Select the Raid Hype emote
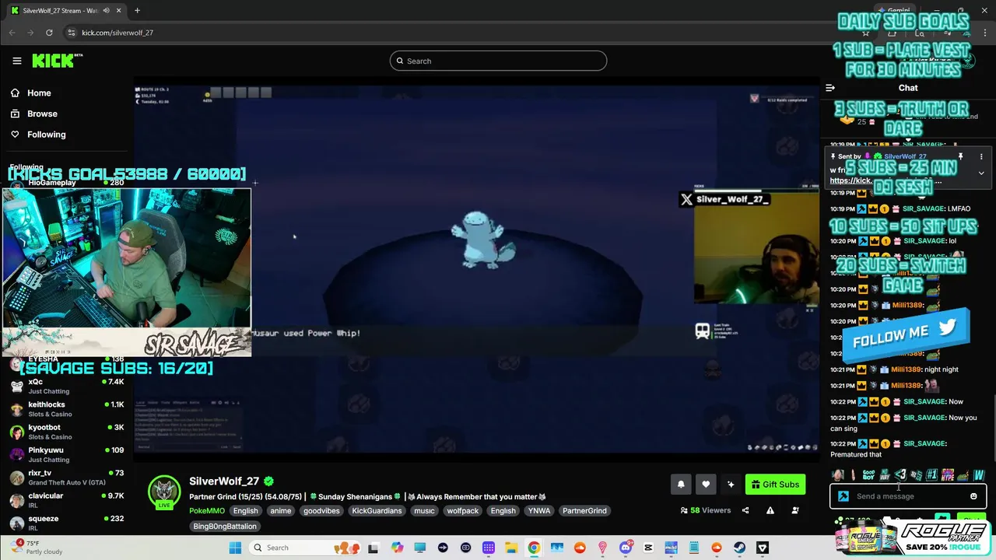The image size is (996, 560). pos(947,474)
